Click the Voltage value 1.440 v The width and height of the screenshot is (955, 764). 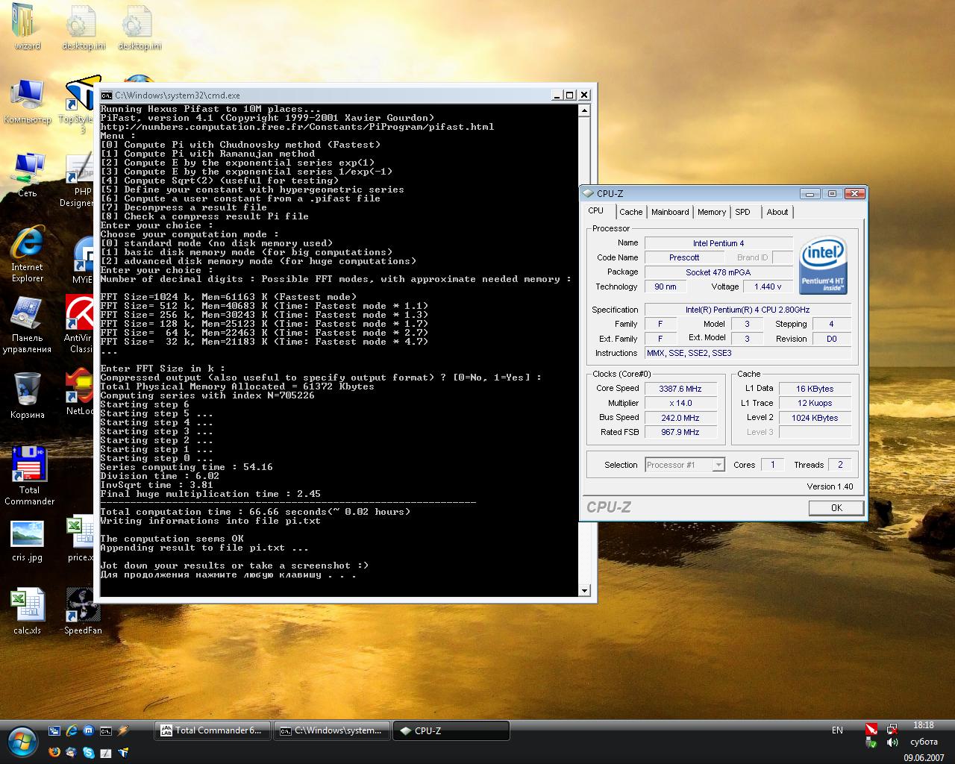click(768, 286)
